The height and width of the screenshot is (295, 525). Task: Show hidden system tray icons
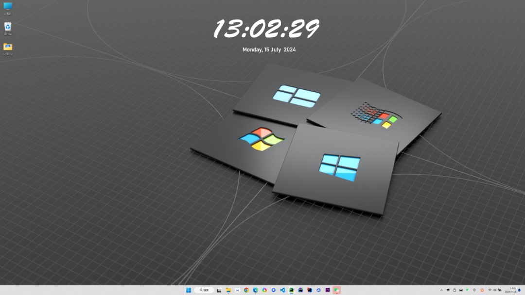[x=441, y=290]
